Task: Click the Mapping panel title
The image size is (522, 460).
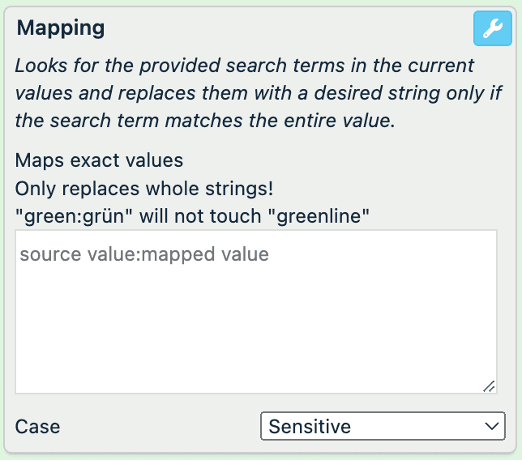Action: tap(61, 28)
